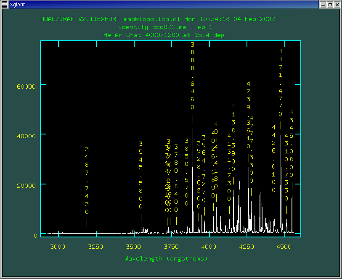
Task: Click the 40000 y-axis label
Action: point(26,136)
